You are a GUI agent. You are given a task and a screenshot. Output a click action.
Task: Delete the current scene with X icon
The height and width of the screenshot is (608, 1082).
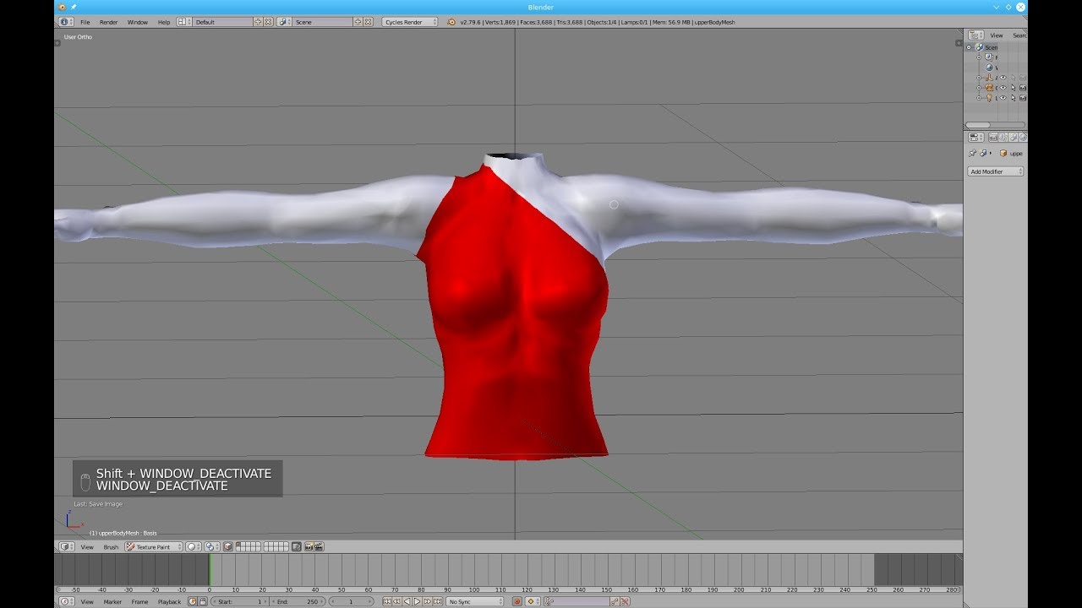(x=369, y=22)
